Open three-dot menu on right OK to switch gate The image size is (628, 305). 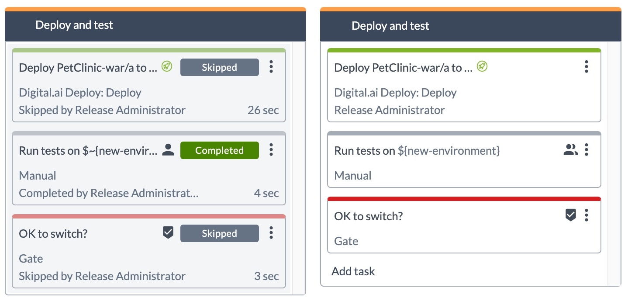pyautogui.click(x=587, y=215)
